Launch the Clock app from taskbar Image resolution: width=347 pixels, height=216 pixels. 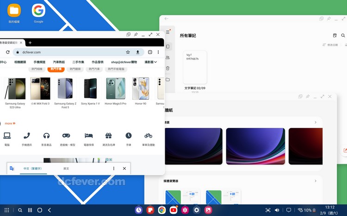pyautogui.click(x=139, y=210)
